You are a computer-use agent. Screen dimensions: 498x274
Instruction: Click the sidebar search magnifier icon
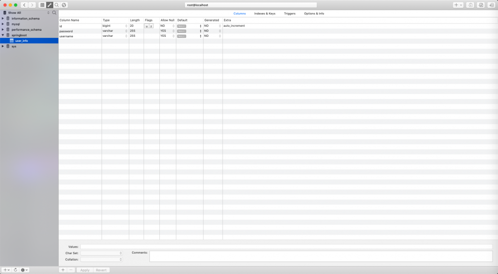click(x=54, y=13)
